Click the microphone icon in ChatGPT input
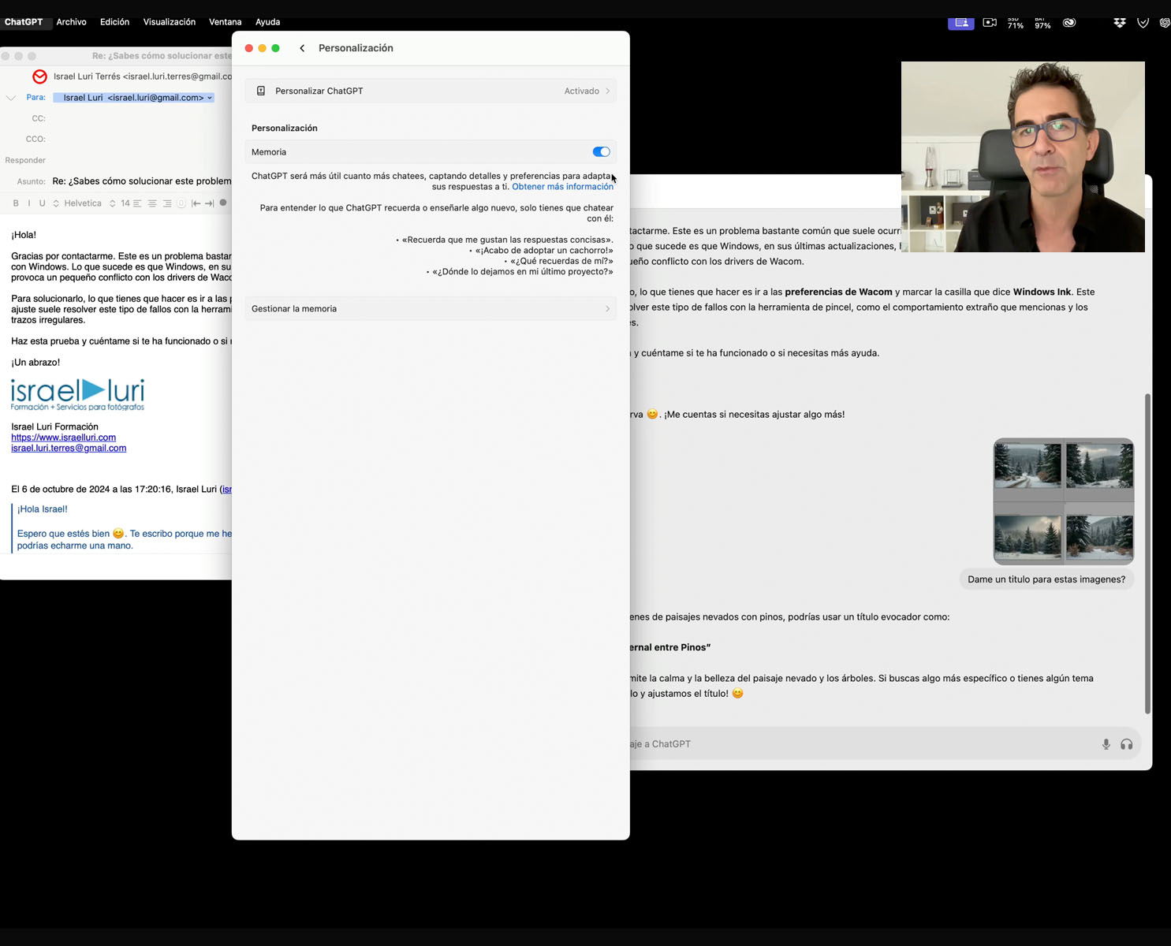The image size is (1171, 946). pyautogui.click(x=1106, y=744)
